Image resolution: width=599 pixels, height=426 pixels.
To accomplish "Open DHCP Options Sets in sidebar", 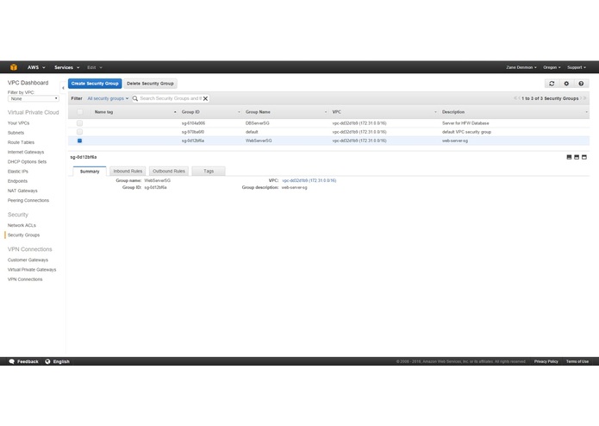I will pos(27,161).
